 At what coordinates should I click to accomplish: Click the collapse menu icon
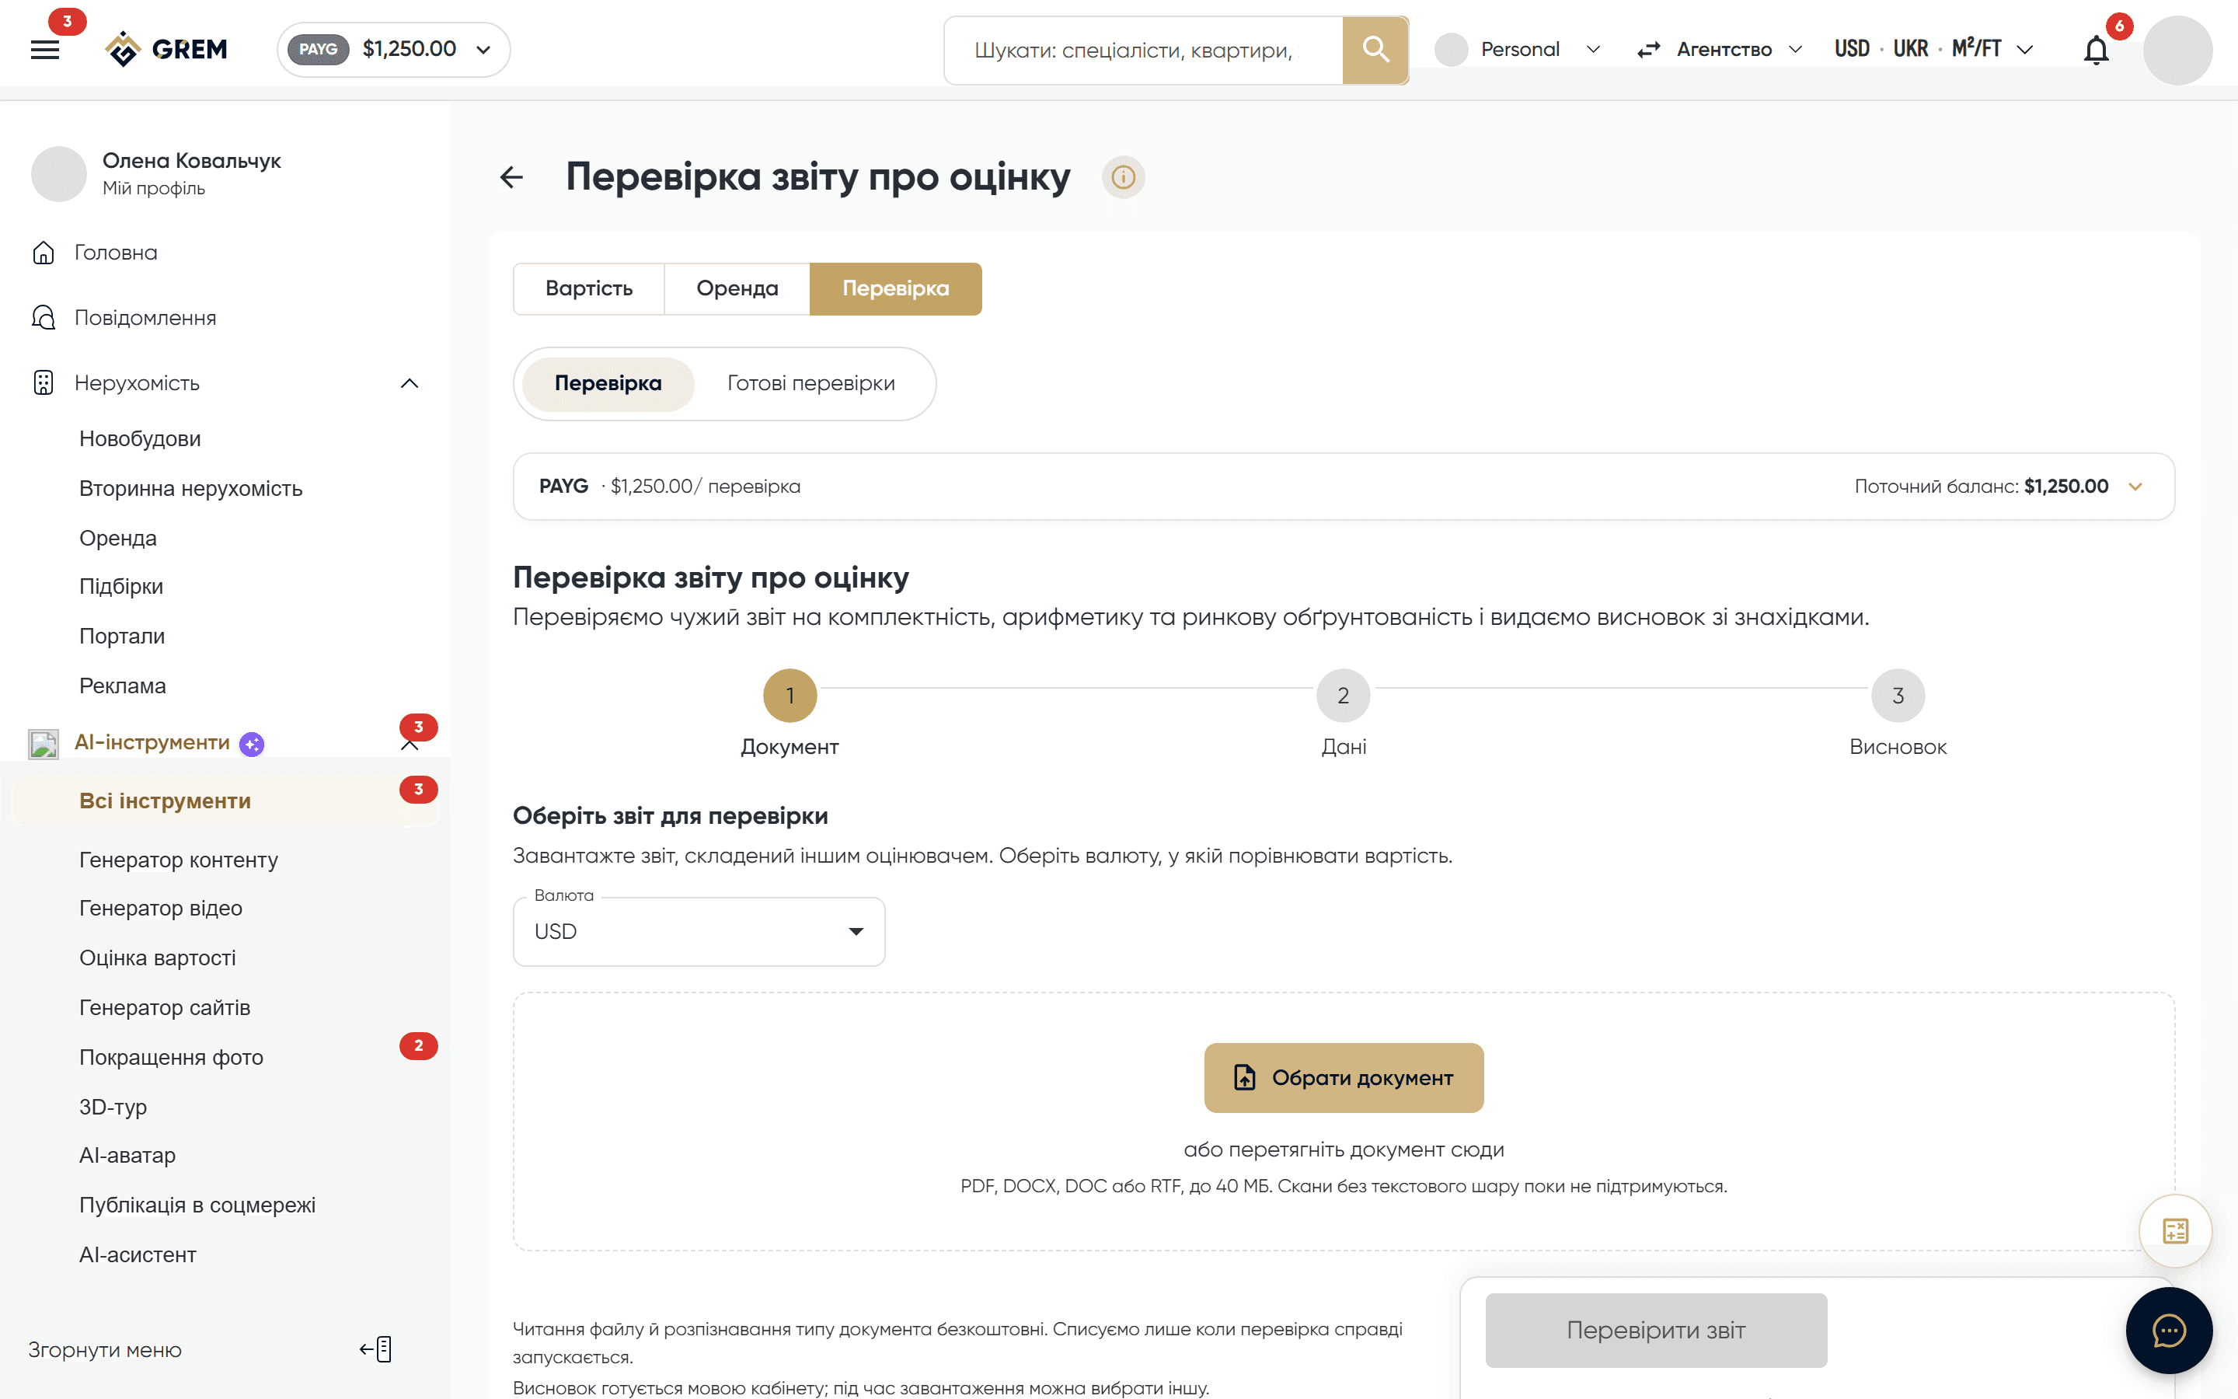click(376, 1349)
